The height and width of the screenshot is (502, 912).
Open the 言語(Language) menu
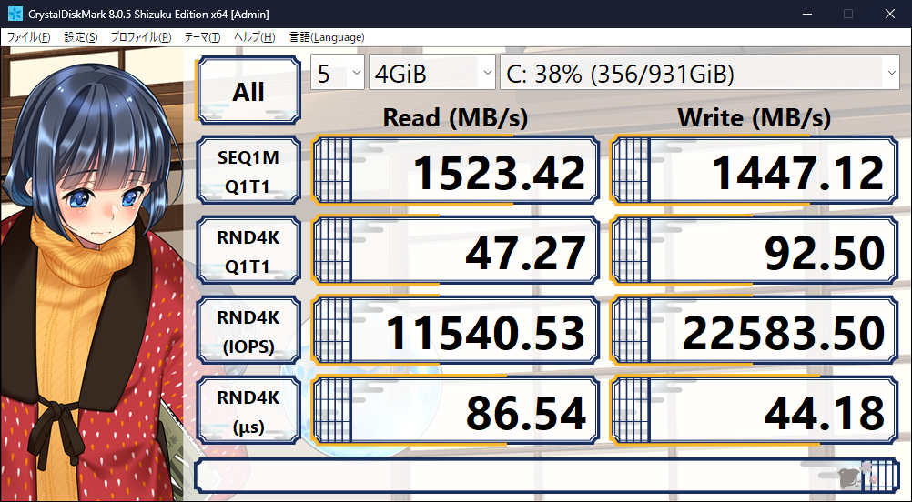pos(326,37)
